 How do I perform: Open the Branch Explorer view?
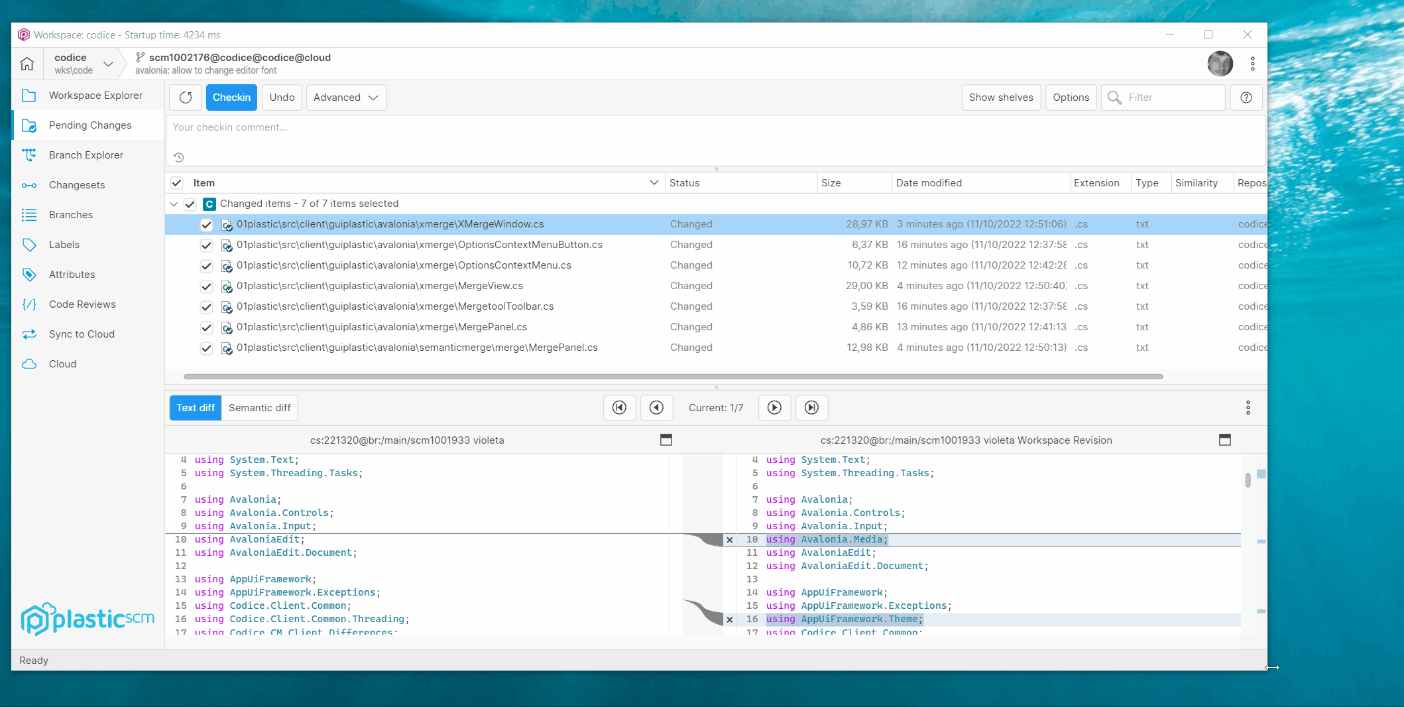point(86,155)
